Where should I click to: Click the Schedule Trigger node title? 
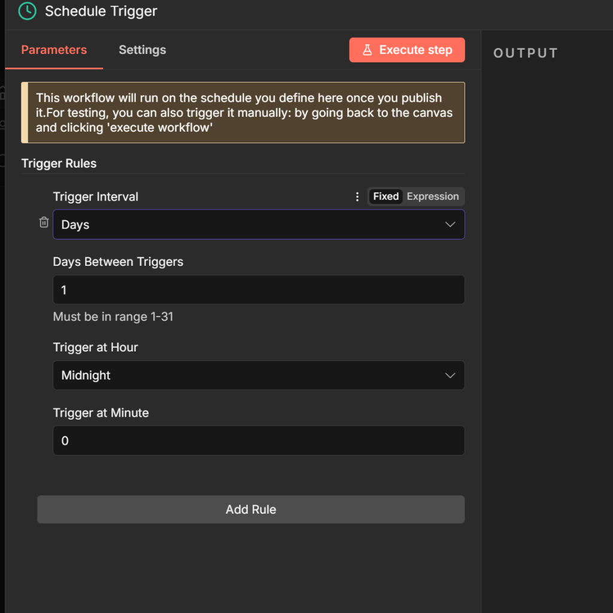click(101, 11)
